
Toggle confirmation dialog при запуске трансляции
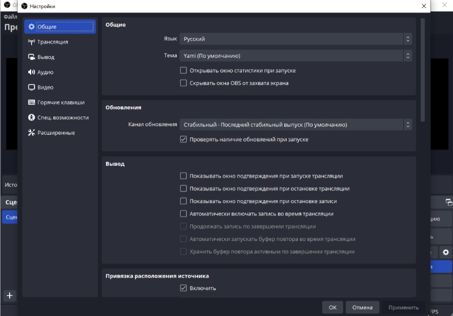183,176
